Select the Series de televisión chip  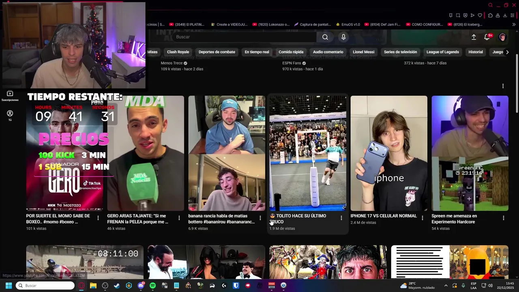coord(400,52)
